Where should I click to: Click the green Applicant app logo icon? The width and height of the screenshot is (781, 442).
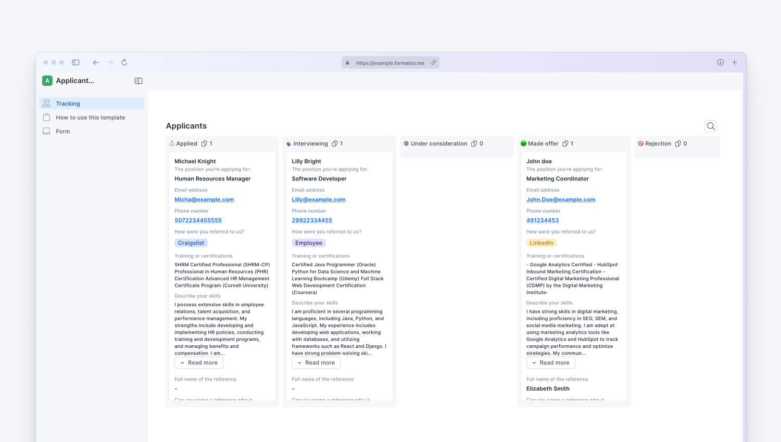tap(47, 81)
